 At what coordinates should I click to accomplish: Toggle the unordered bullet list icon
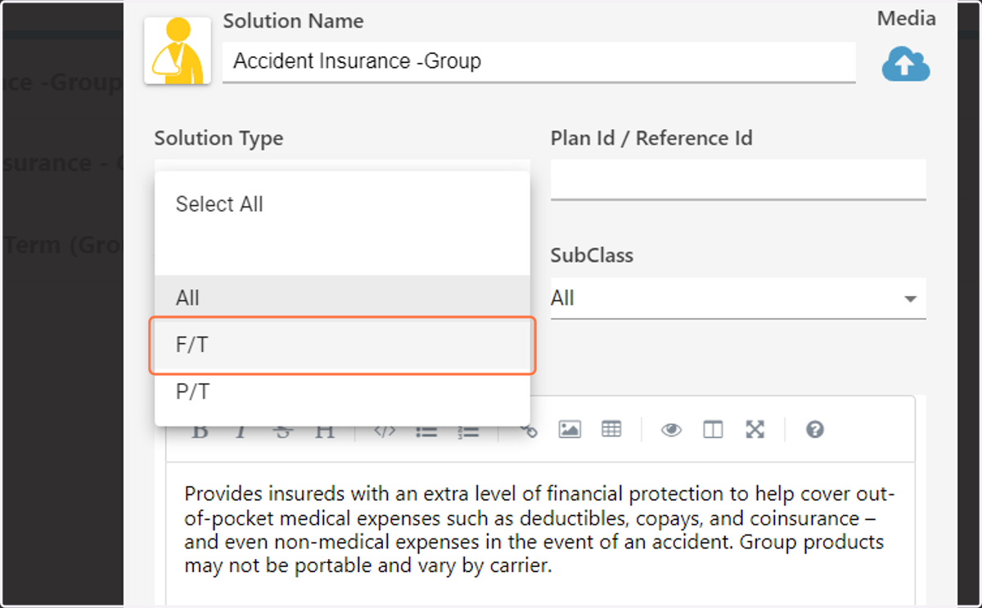[426, 431]
